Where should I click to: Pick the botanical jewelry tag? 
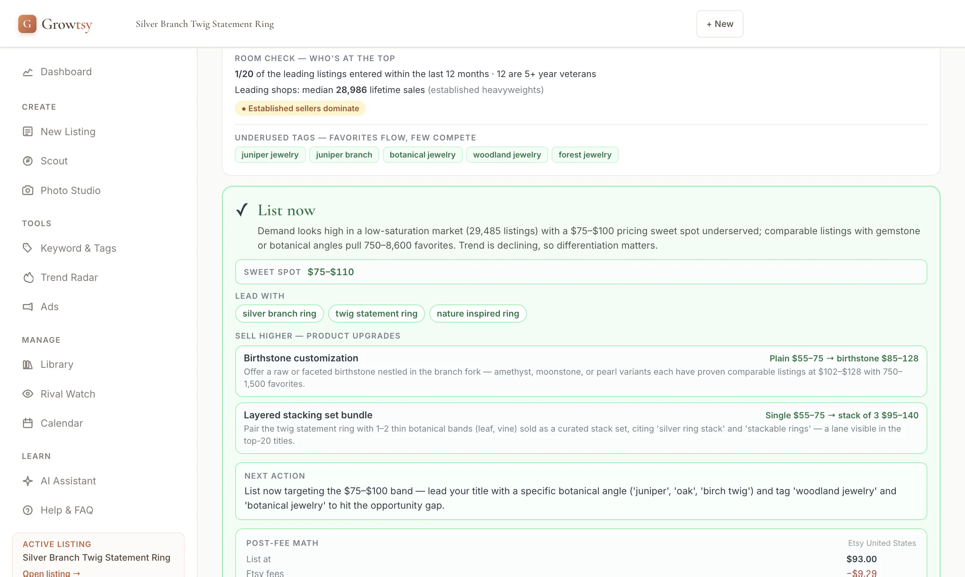tap(422, 155)
